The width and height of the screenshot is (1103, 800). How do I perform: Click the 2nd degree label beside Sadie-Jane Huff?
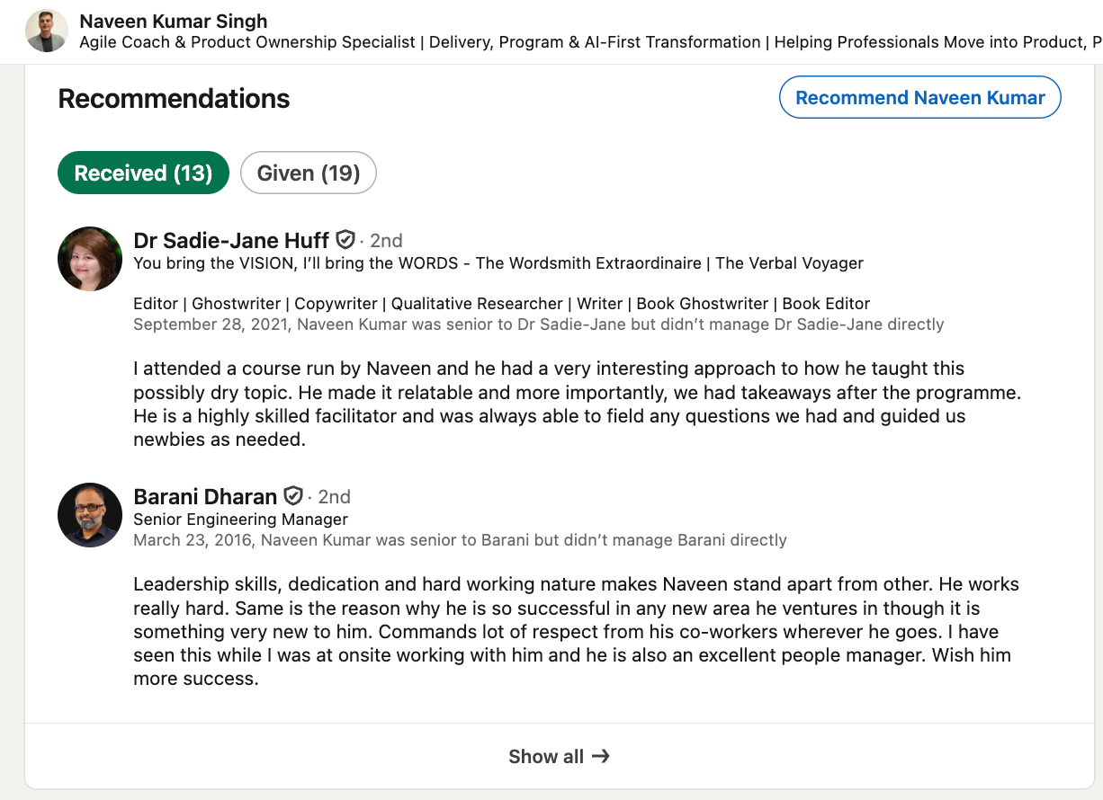386,241
